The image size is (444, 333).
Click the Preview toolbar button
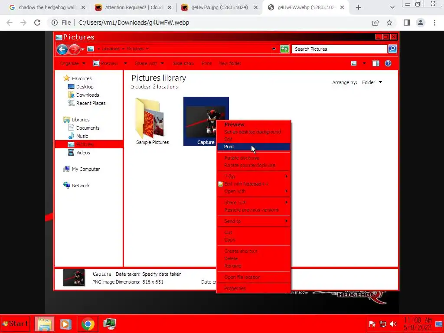106,63
